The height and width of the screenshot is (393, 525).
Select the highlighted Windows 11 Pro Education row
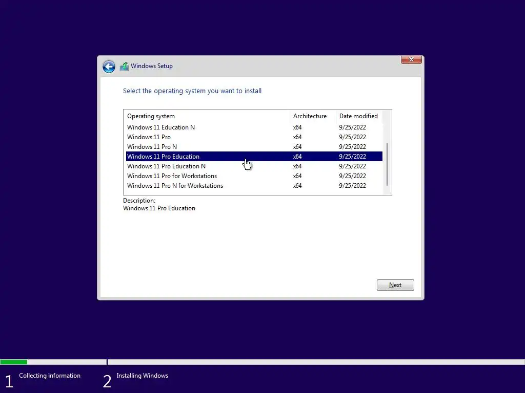coord(254,157)
